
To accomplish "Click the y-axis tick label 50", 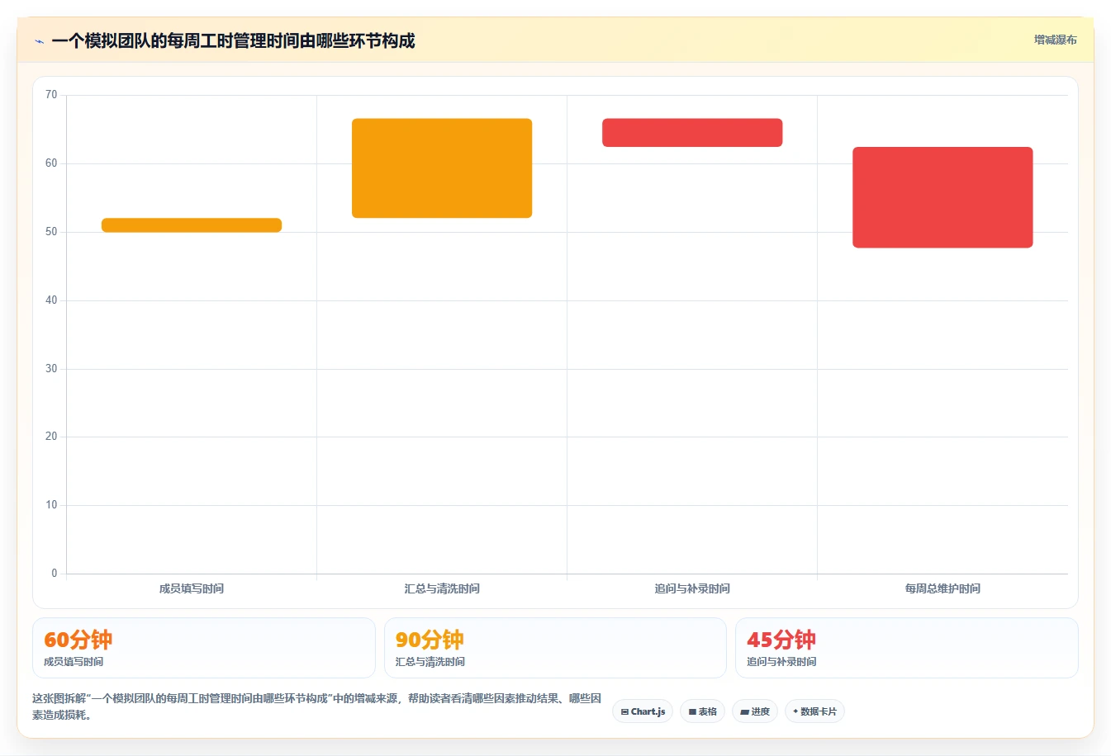I will point(51,232).
